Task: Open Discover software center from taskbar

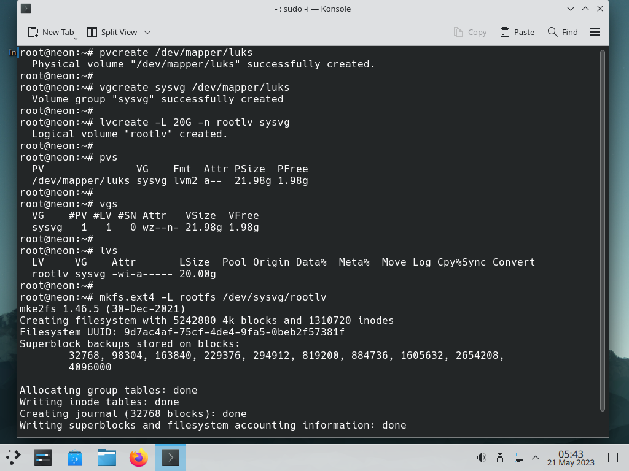Action: [x=75, y=458]
